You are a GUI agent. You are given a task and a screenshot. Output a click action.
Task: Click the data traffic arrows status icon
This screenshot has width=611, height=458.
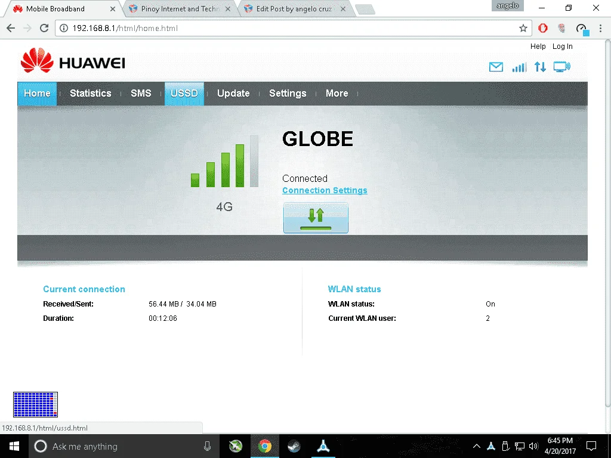click(540, 67)
